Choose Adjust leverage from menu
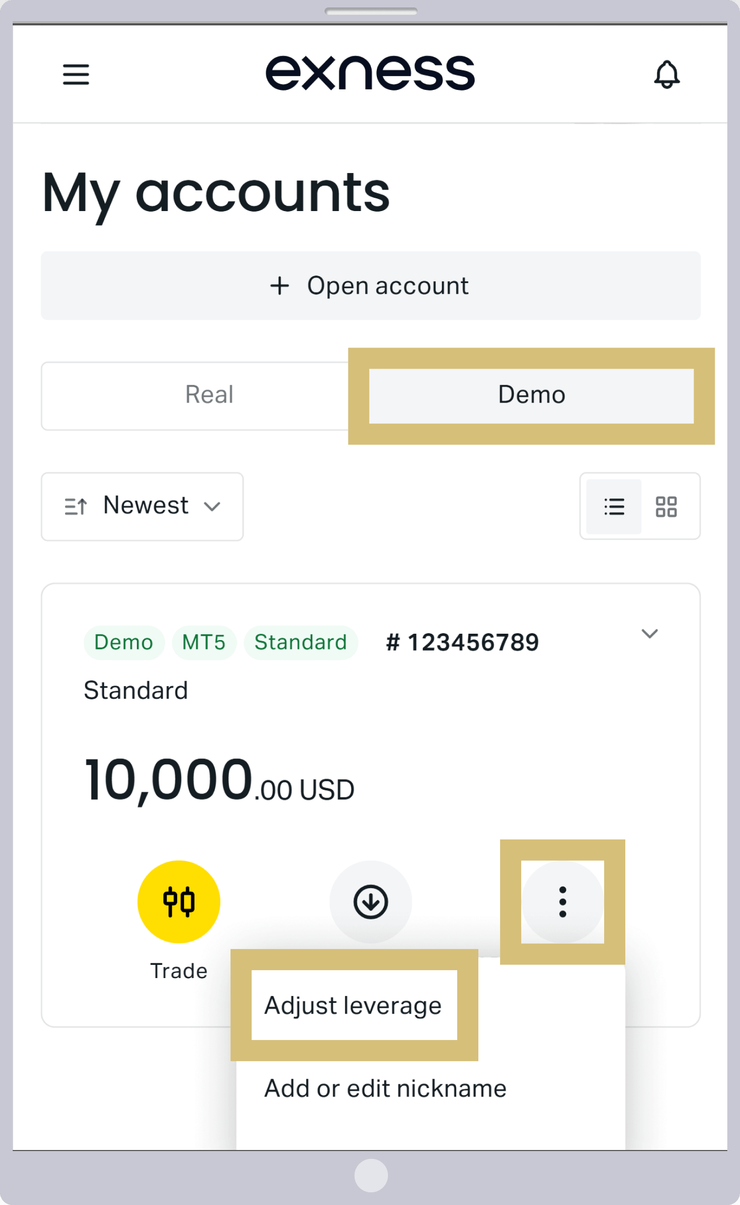This screenshot has height=1205, width=740. coord(353,1005)
